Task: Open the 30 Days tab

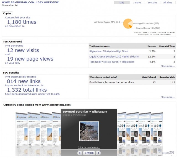Action: (152, 2)
